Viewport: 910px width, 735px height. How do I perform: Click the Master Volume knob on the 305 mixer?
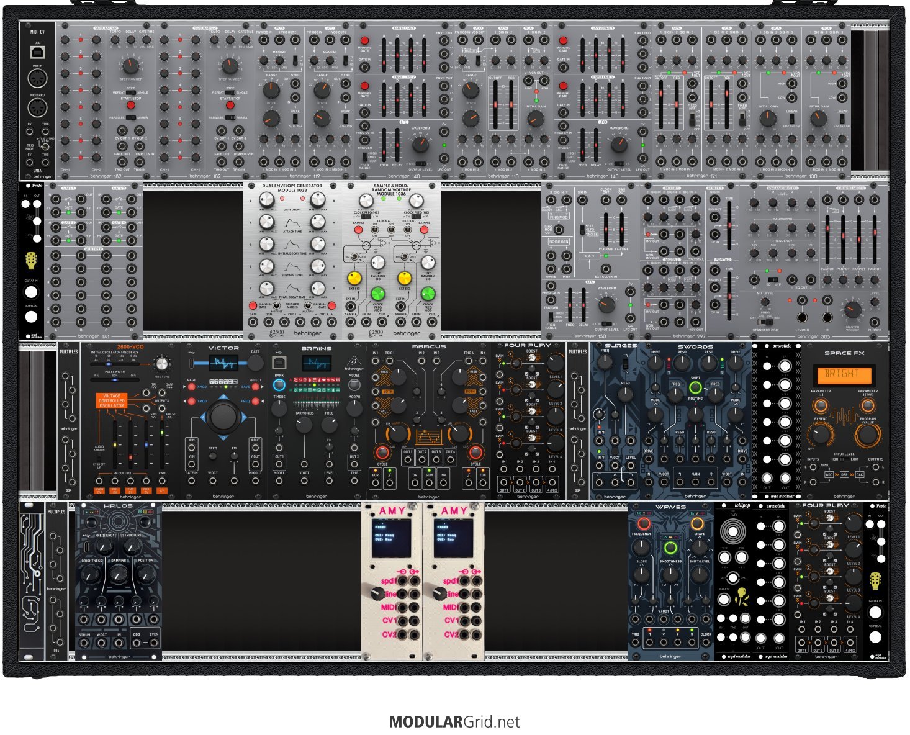point(852,310)
